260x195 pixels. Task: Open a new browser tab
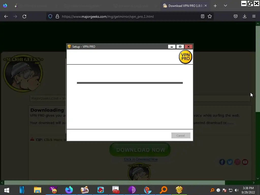[x=215, y=6]
